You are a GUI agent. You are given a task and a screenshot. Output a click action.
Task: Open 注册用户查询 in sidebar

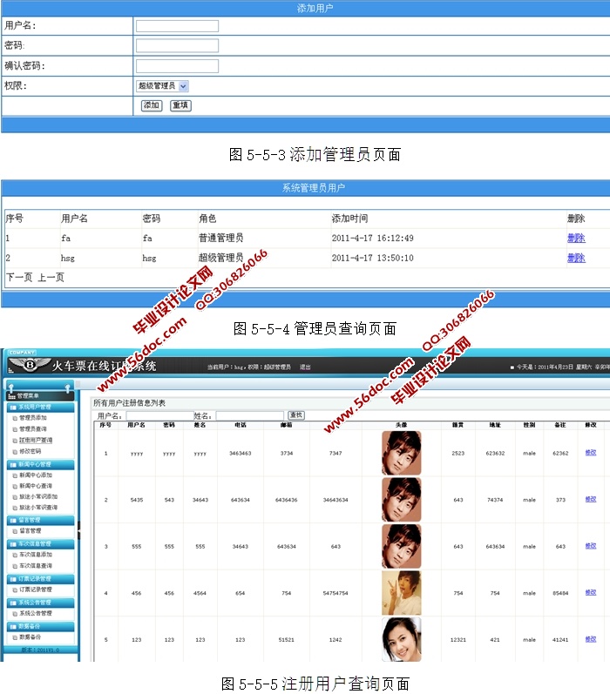tap(36, 441)
